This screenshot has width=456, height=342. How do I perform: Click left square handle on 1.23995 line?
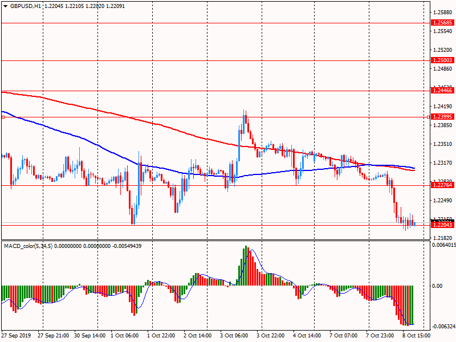(x=3, y=117)
